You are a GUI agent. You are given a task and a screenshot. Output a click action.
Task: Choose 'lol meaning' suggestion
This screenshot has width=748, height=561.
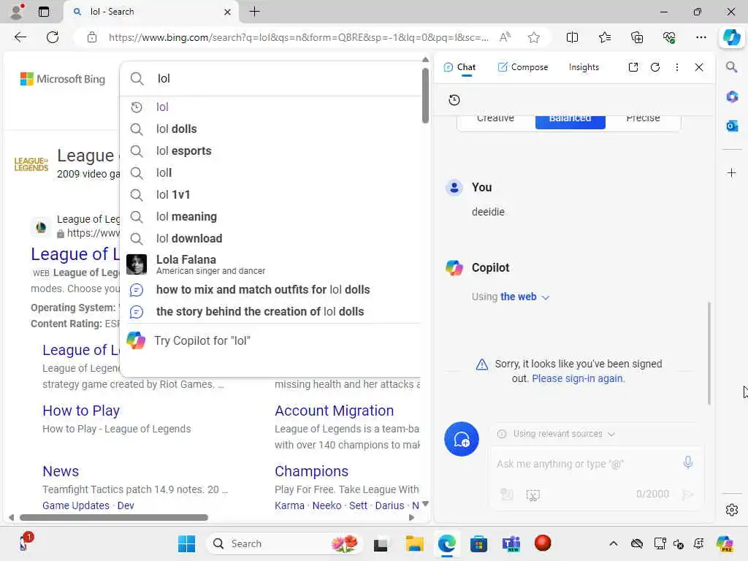270,216
